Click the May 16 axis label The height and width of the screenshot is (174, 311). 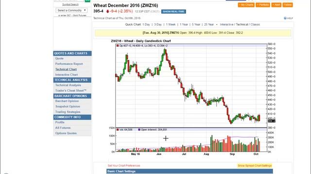135,154
